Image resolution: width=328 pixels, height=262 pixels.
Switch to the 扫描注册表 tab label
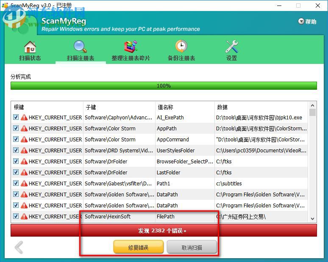pyautogui.click(x=81, y=58)
